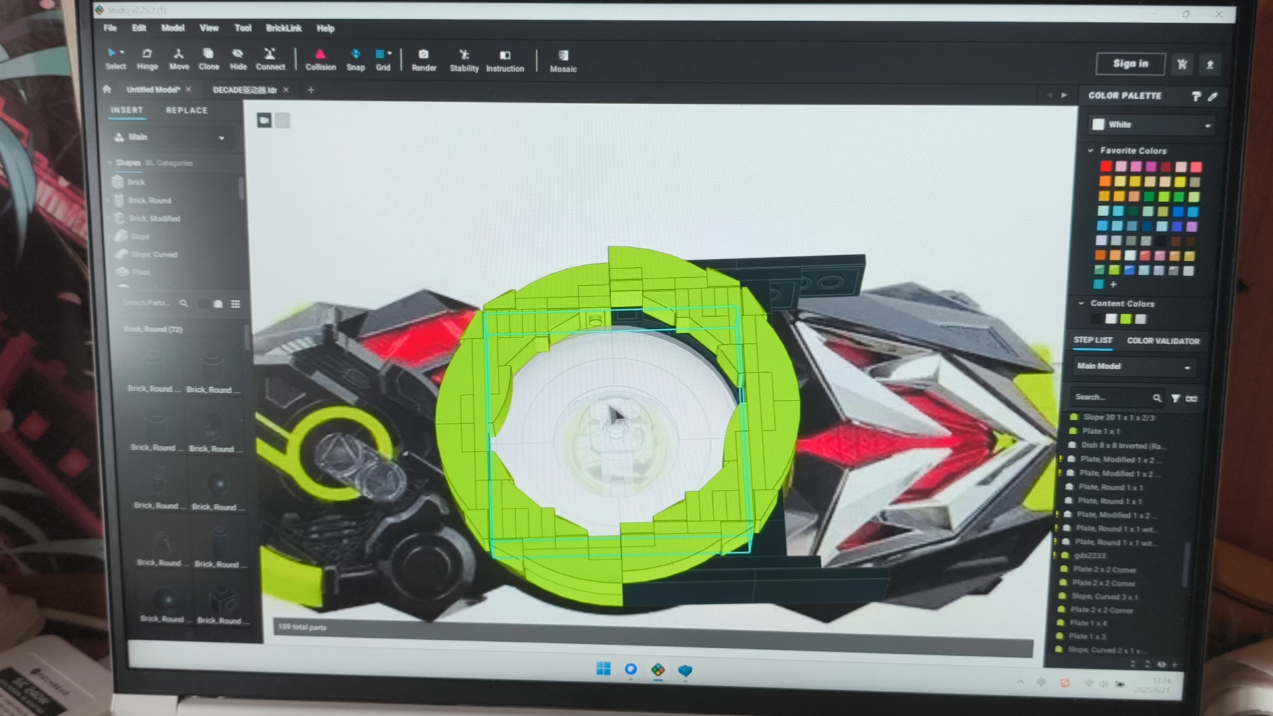Open the Model menu
Image resolution: width=1273 pixels, height=716 pixels.
(172, 28)
